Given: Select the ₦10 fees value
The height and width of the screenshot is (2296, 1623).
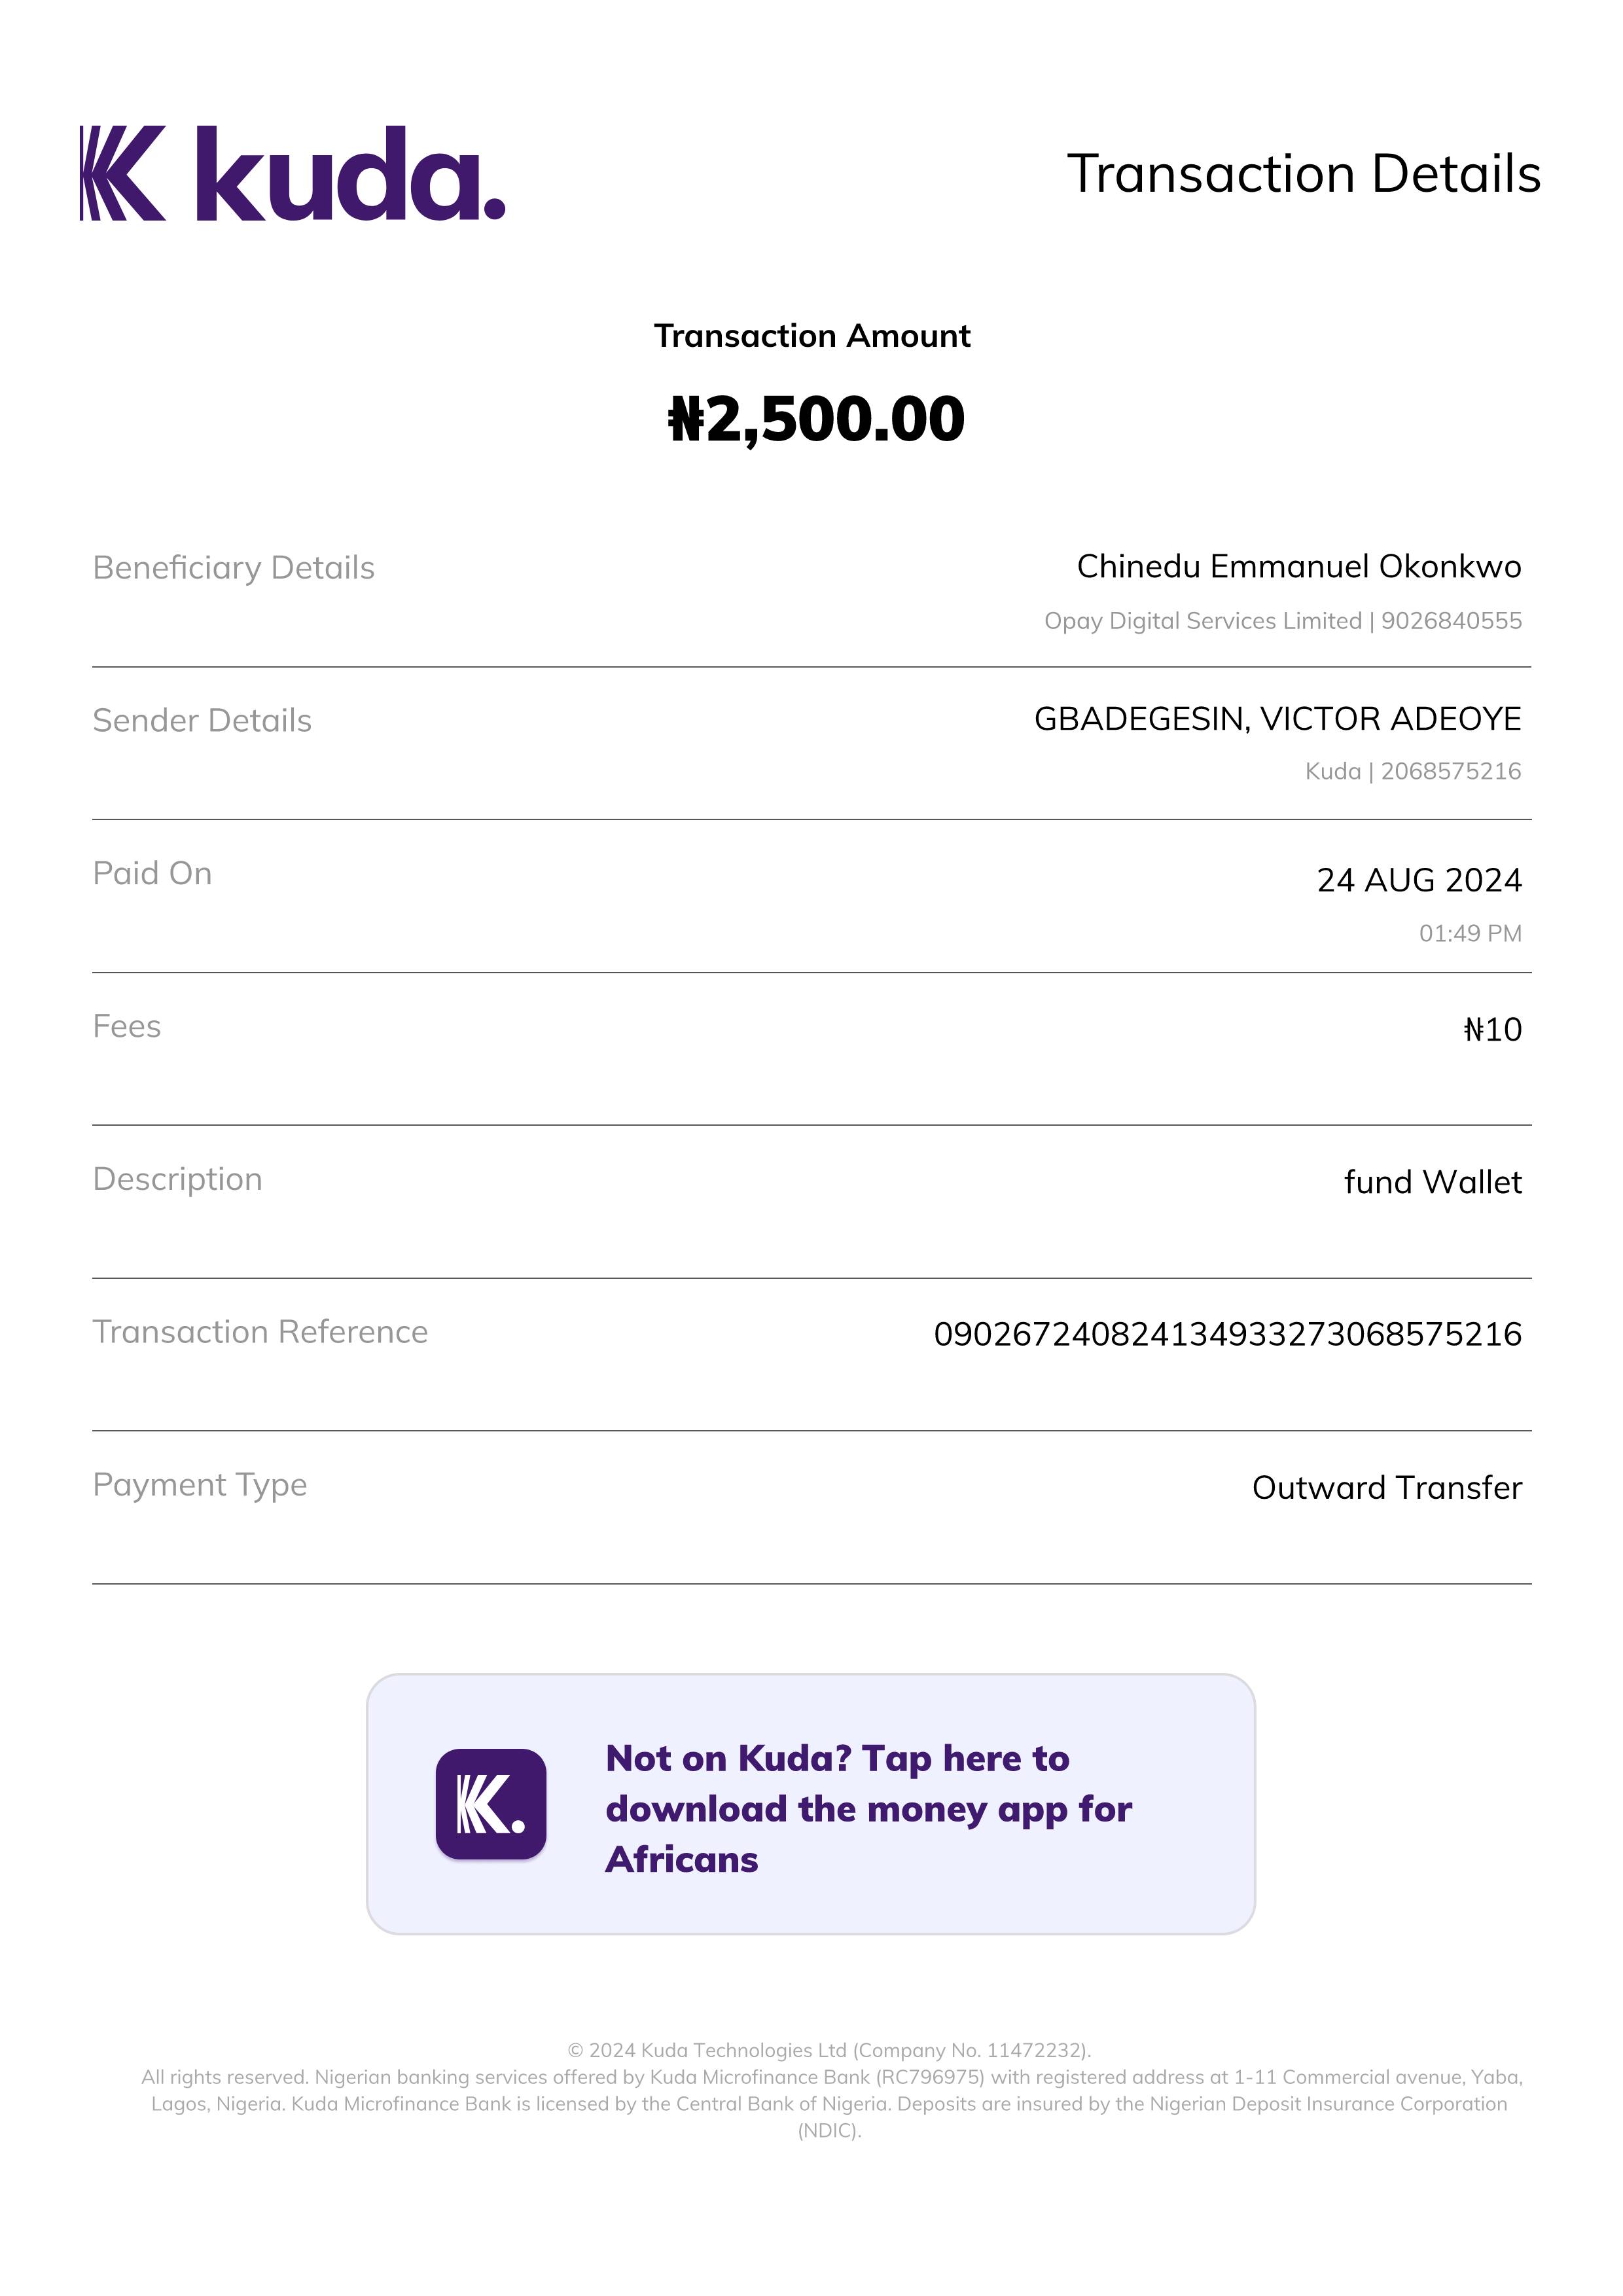Looking at the screenshot, I should 1492,1030.
